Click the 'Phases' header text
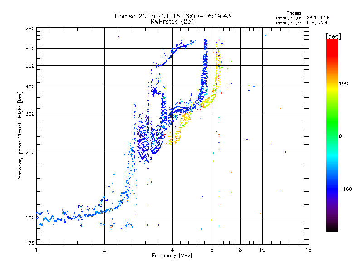This screenshot has width=363, height=272. 294,13
